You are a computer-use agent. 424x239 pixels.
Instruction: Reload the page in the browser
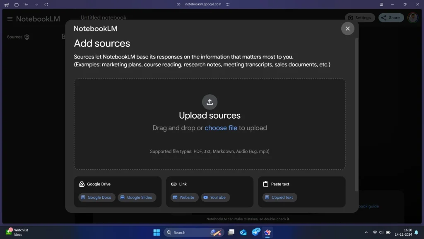[46, 4]
